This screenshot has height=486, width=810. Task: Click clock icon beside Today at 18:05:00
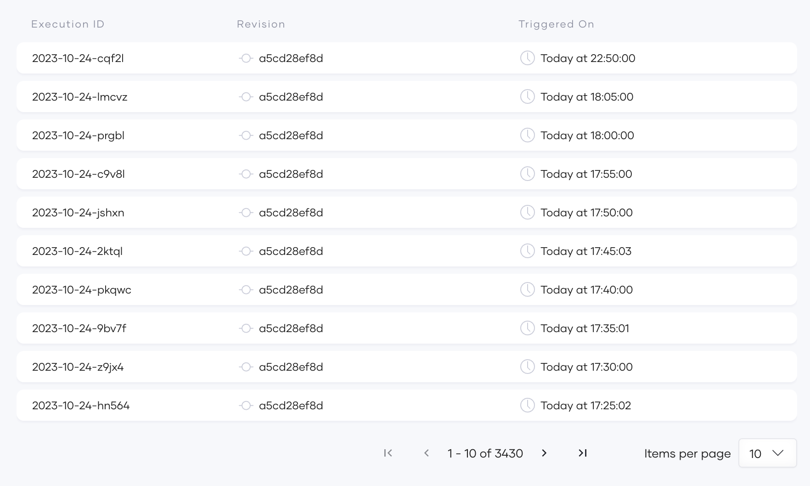(x=527, y=97)
